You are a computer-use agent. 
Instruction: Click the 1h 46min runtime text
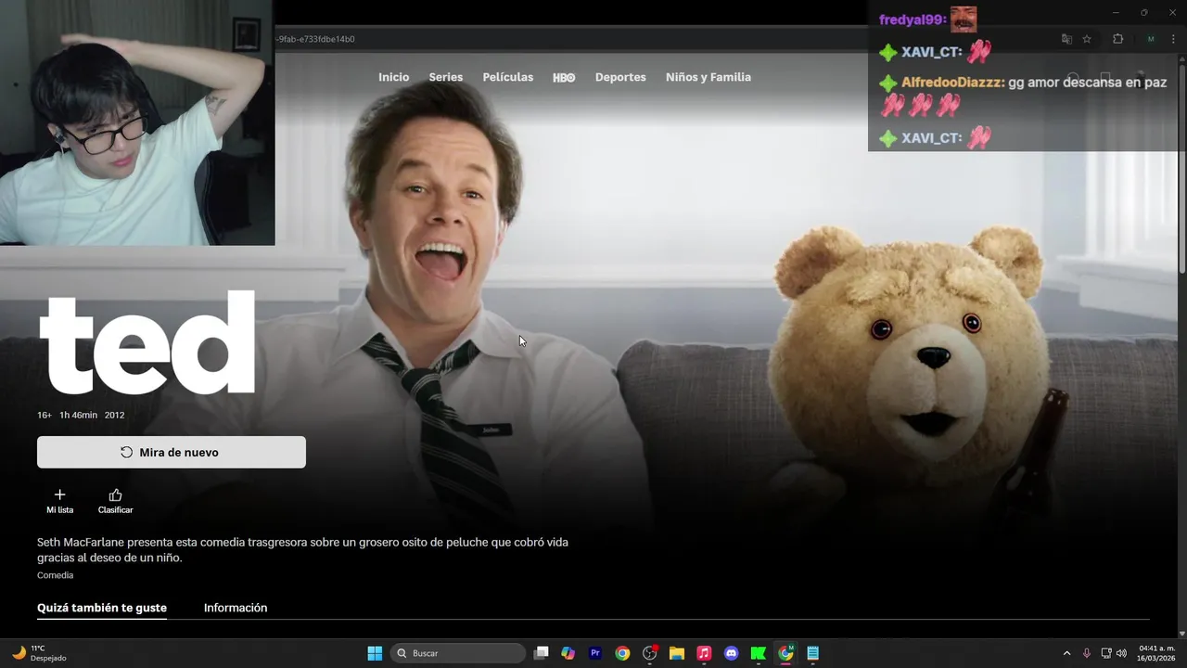point(78,415)
